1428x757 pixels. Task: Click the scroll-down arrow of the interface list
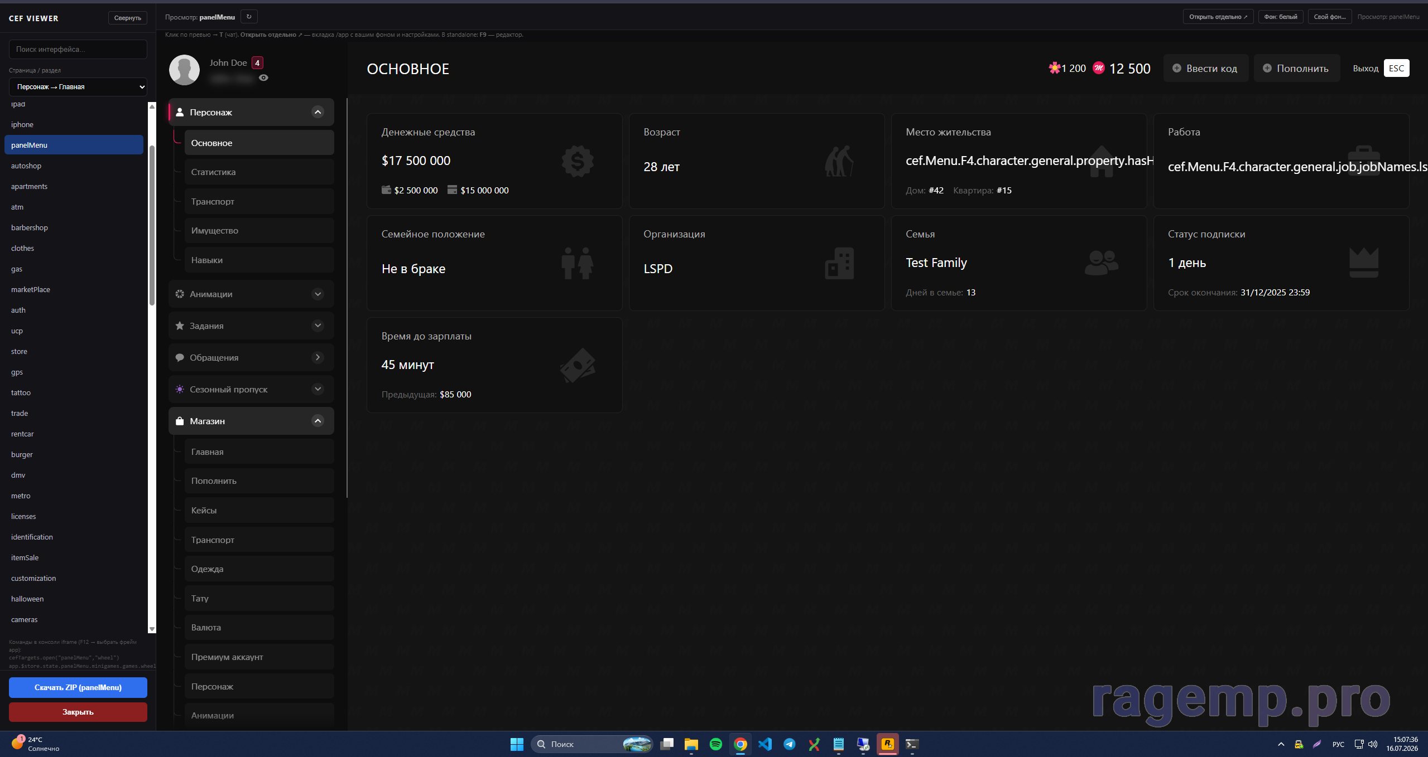pyautogui.click(x=152, y=629)
